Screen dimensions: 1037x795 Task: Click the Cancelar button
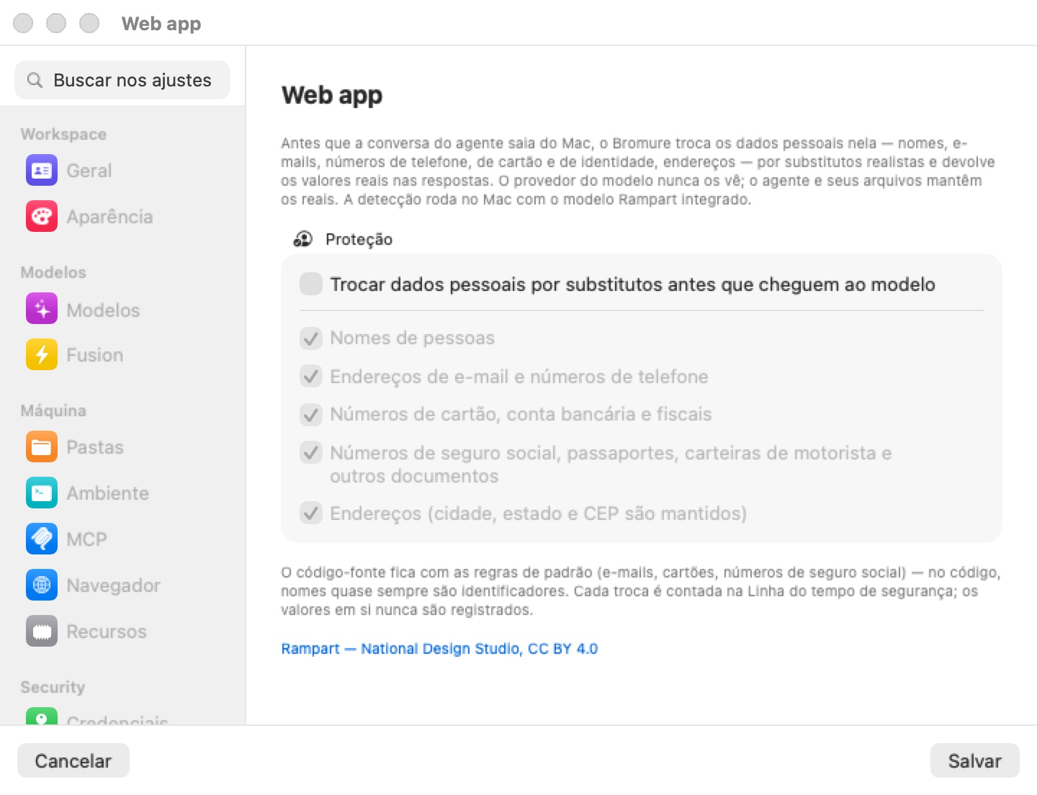73,760
